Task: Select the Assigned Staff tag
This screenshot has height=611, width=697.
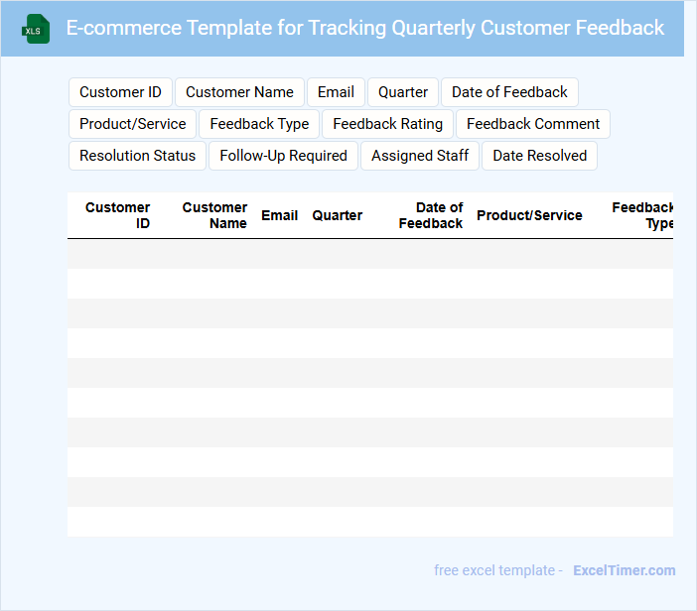Action: point(420,156)
